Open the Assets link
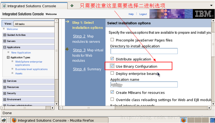Image resolution: width=215 pixels, height=123 pixels. click(x=19, y=73)
